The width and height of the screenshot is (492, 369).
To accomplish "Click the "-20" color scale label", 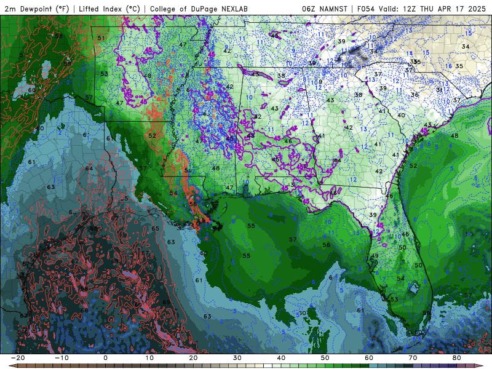I will (x=18, y=358).
